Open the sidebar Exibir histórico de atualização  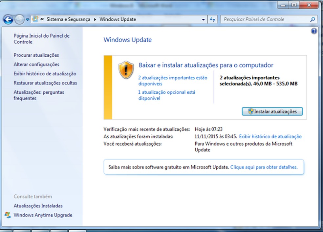45,74
